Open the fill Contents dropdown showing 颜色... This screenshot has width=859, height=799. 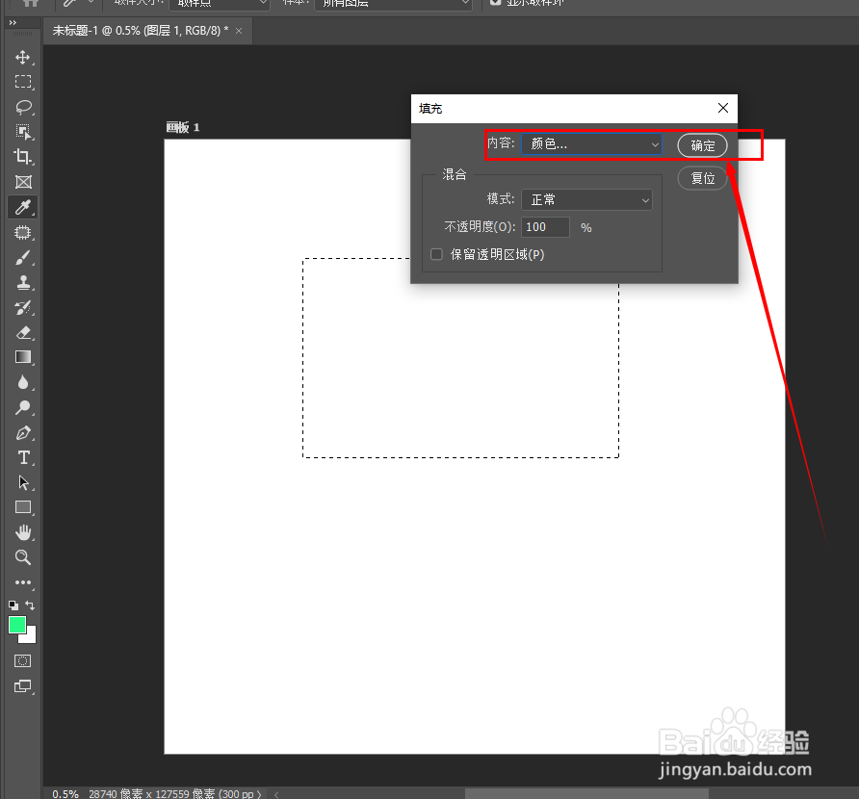pyautogui.click(x=591, y=144)
